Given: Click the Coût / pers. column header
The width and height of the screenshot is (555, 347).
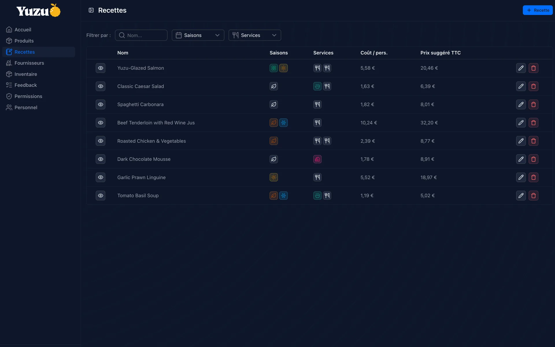Looking at the screenshot, I should click(374, 53).
